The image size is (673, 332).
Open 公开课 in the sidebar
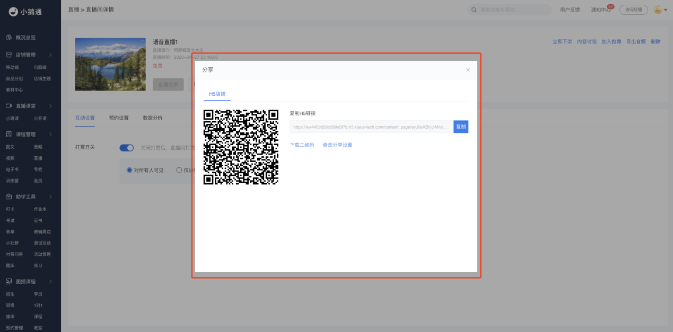point(40,119)
